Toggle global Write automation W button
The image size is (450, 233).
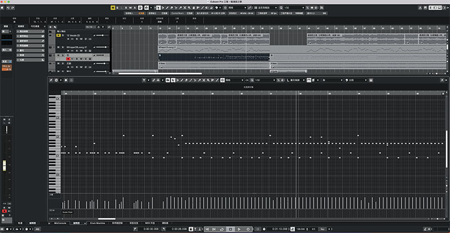tap(130, 8)
